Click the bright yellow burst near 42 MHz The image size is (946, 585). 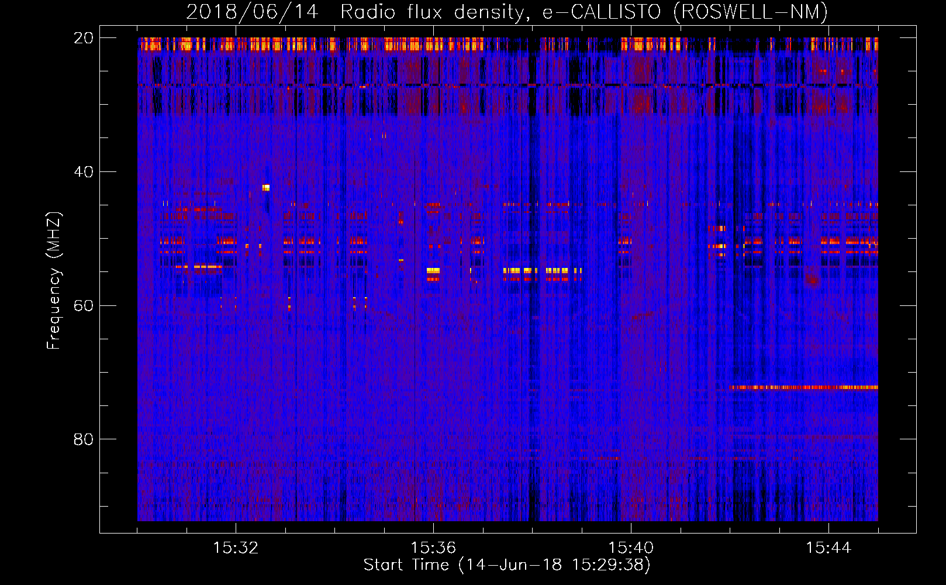[x=266, y=187]
